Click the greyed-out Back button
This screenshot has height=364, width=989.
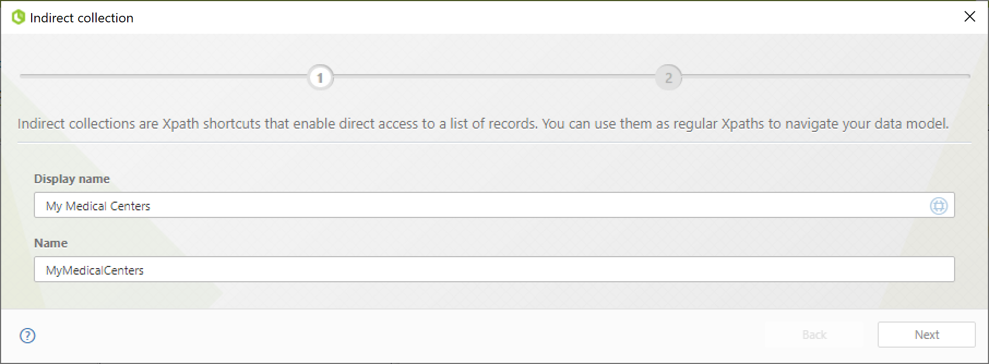pos(814,335)
